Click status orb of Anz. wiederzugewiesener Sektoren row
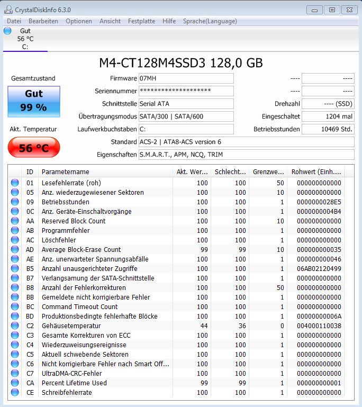Viewport: 362px width, 407px height. pyautogui.click(x=15, y=192)
